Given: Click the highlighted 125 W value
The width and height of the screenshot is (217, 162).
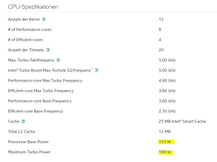Looking at the screenshot, I should coord(165,142).
